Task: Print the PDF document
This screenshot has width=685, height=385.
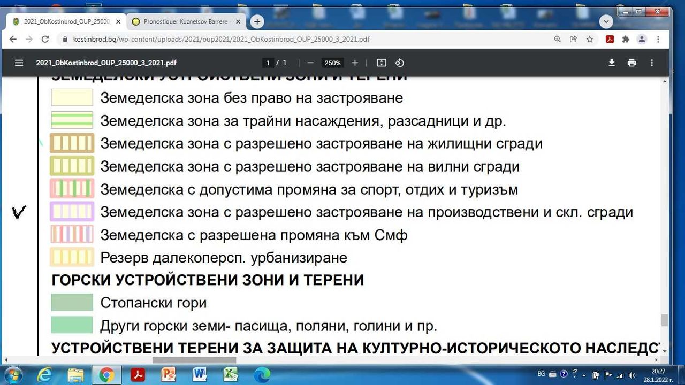Action: [x=632, y=63]
